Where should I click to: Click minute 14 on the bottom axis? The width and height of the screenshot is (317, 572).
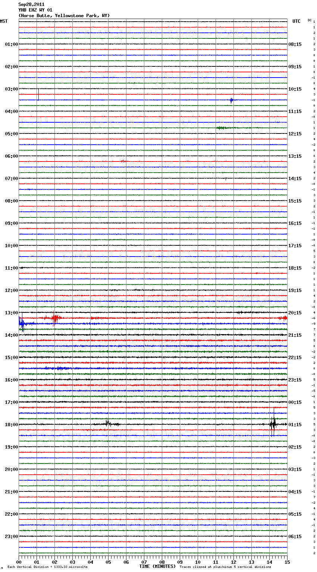[x=270, y=562]
